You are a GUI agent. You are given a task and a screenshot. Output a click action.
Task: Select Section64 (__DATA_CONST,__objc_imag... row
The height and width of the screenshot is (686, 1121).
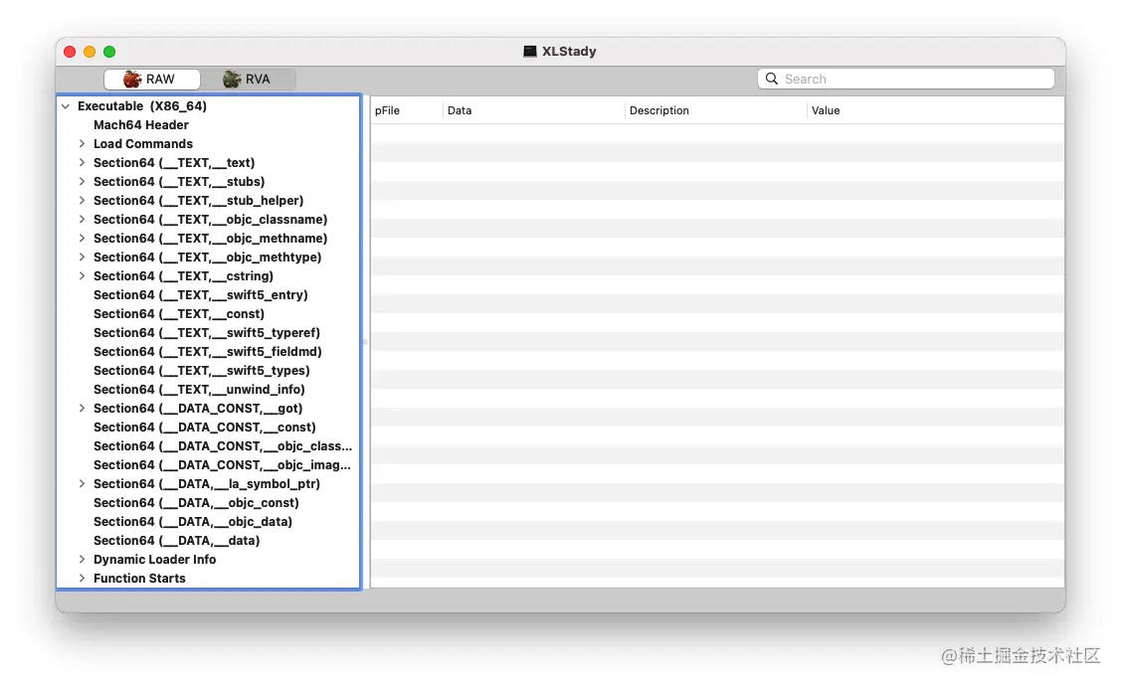tap(209, 465)
